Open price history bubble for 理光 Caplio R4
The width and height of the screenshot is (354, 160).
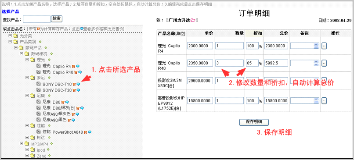pyautogui.click(x=78, y=66)
